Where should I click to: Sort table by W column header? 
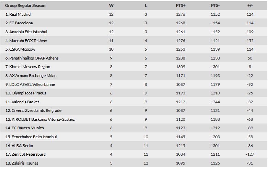pyautogui.click(x=111, y=5)
